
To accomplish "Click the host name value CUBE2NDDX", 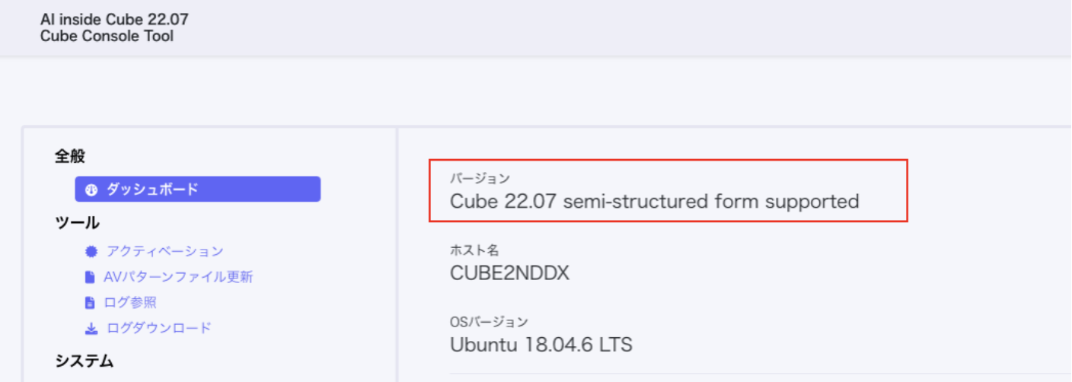I will (509, 273).
